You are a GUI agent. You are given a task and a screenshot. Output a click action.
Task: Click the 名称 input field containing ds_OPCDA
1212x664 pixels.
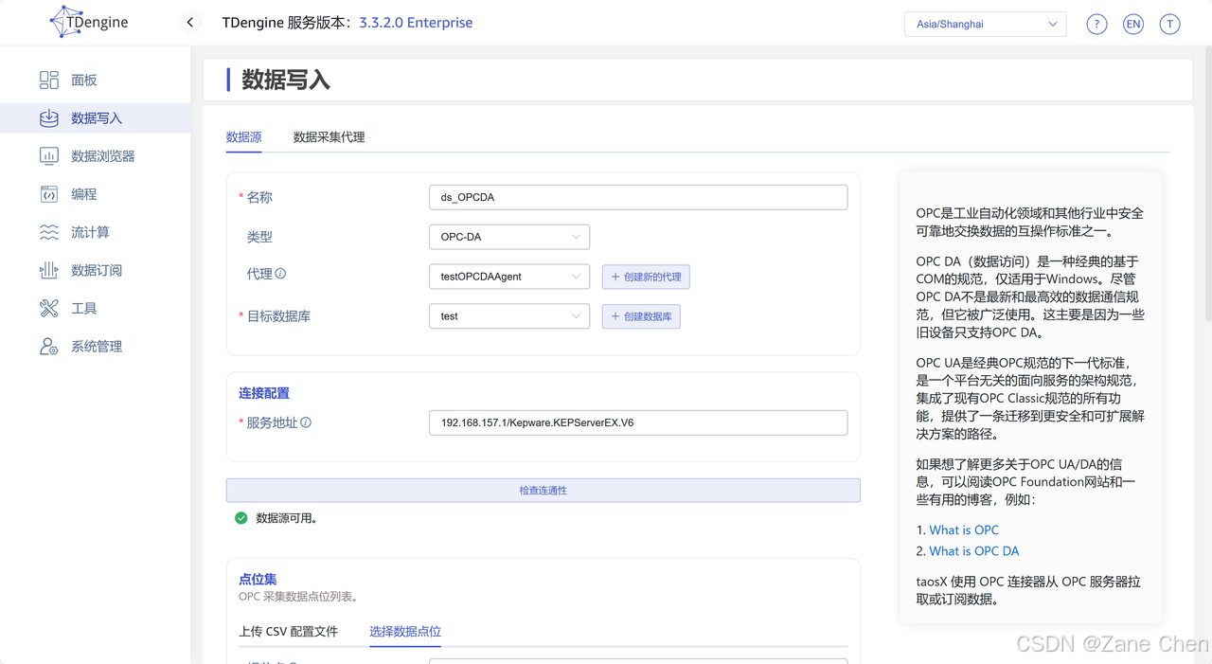pos(637,197)
